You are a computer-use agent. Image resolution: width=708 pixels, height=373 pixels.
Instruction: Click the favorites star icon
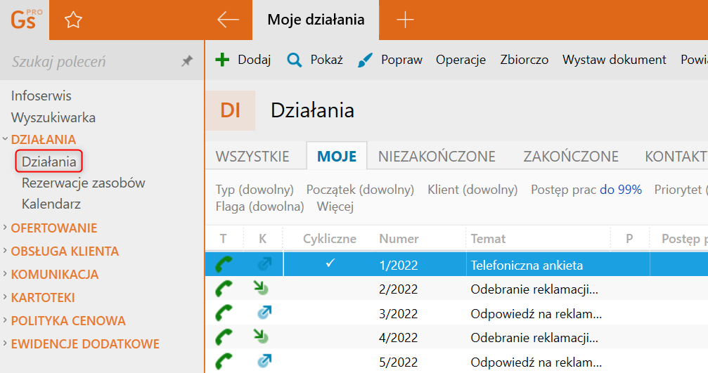point(73,20)
